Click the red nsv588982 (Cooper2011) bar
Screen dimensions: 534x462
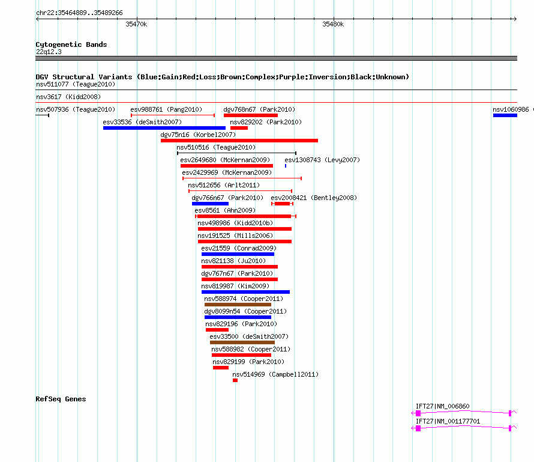click(241, 355)
